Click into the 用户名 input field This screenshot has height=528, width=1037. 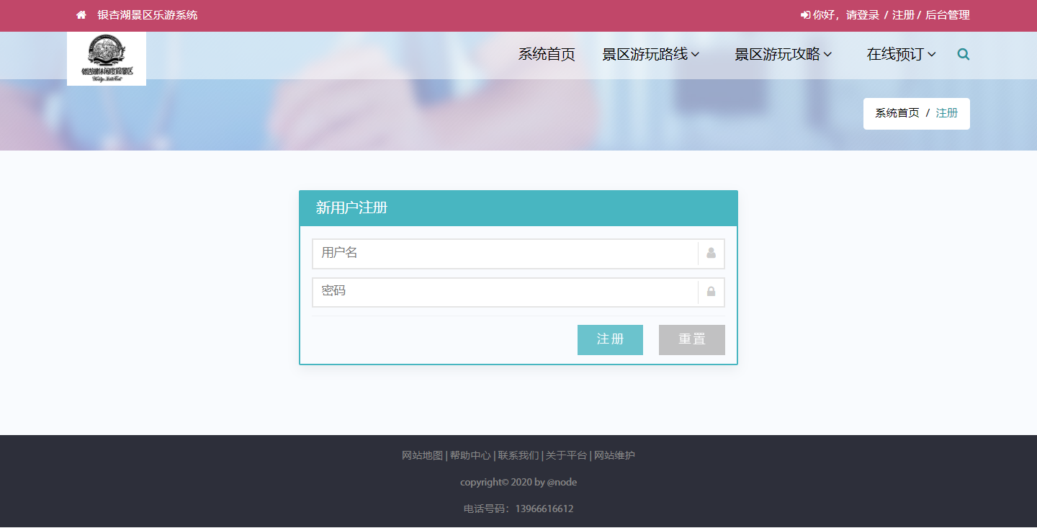coord(504,254)
